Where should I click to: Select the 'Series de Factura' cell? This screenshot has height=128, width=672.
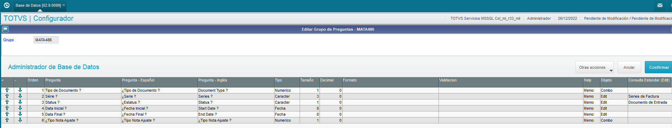650,96
